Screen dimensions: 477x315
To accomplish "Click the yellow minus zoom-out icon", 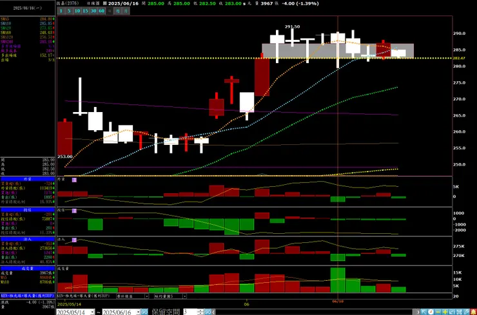I will click(x=438, y=312).
